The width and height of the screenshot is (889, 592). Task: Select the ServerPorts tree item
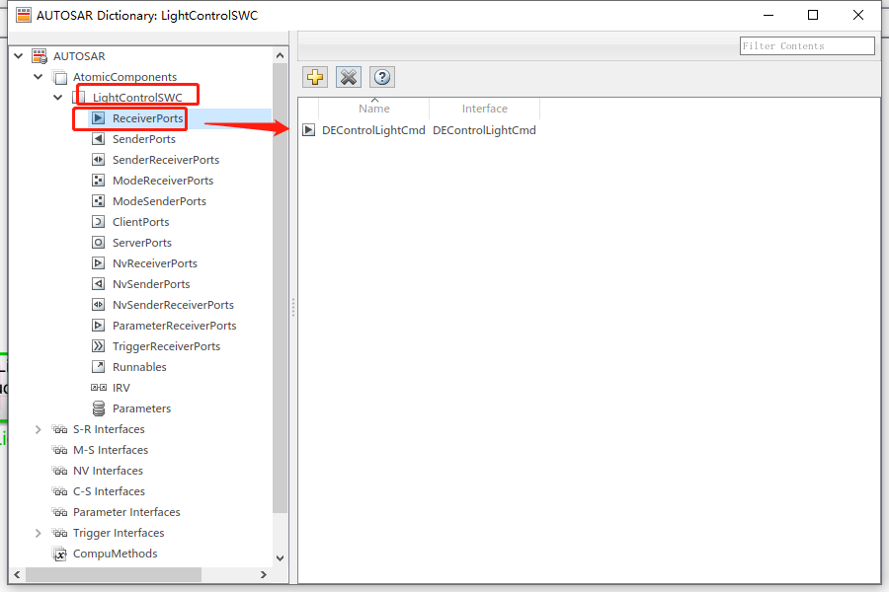tap(141, 243)
